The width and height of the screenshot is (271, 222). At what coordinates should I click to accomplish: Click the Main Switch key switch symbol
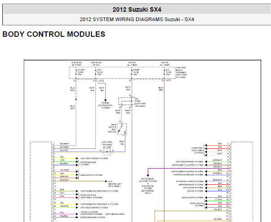click(x=122, y=129)
